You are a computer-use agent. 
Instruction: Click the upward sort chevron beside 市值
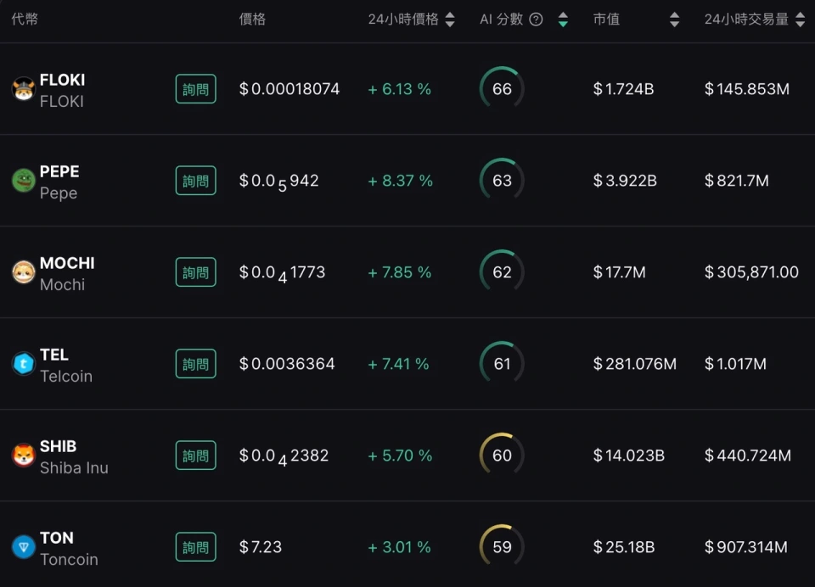(674, 14)
